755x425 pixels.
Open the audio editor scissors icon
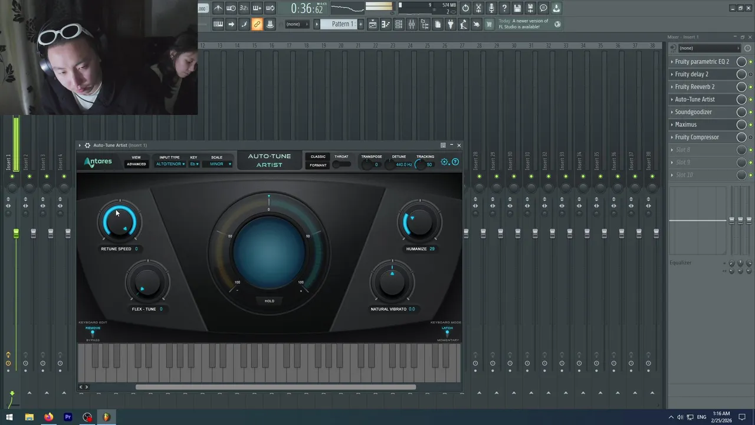coord(478,8)
